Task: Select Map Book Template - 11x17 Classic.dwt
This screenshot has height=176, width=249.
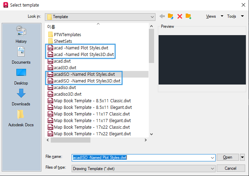Action: click(x=89, y=114)
